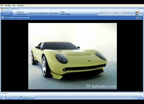Expand the Informazioni esecuzione options arrow
The width and height of the screenshot is (144, 104).
click(x=14, y=13)
